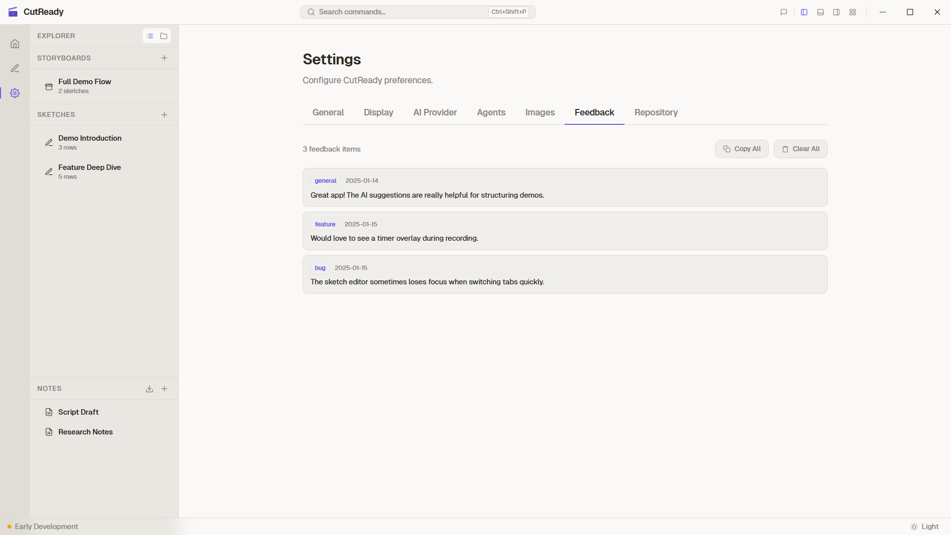The image size is (951, 535).
Task: Toggle the bottom panel layout icon
Action: click(x=820, y=12)
